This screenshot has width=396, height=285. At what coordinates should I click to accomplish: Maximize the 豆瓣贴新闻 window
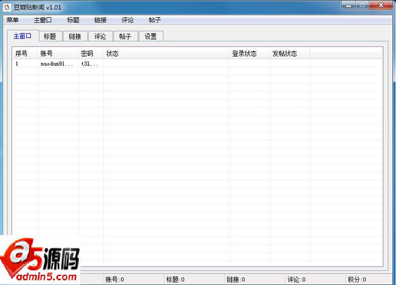pyautogui.click(x=362, y=5)
